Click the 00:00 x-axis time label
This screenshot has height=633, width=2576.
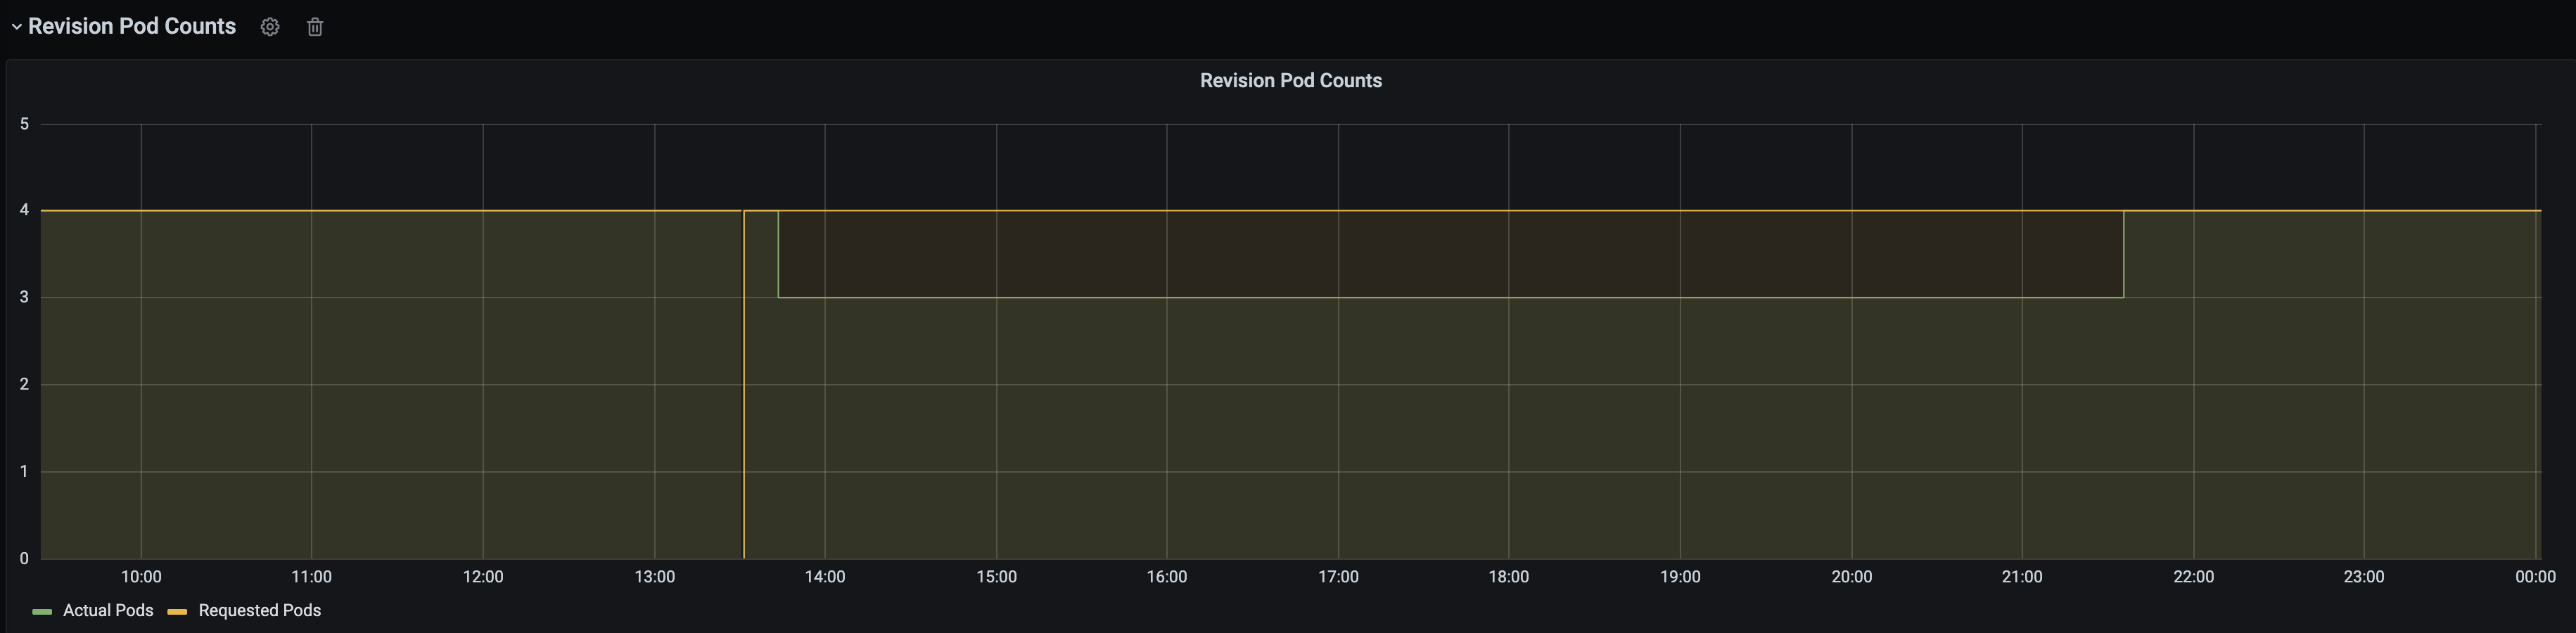click(2535, 577)
